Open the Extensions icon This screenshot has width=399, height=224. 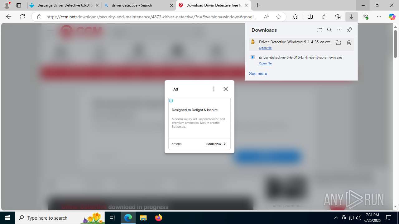click(295, 17)
